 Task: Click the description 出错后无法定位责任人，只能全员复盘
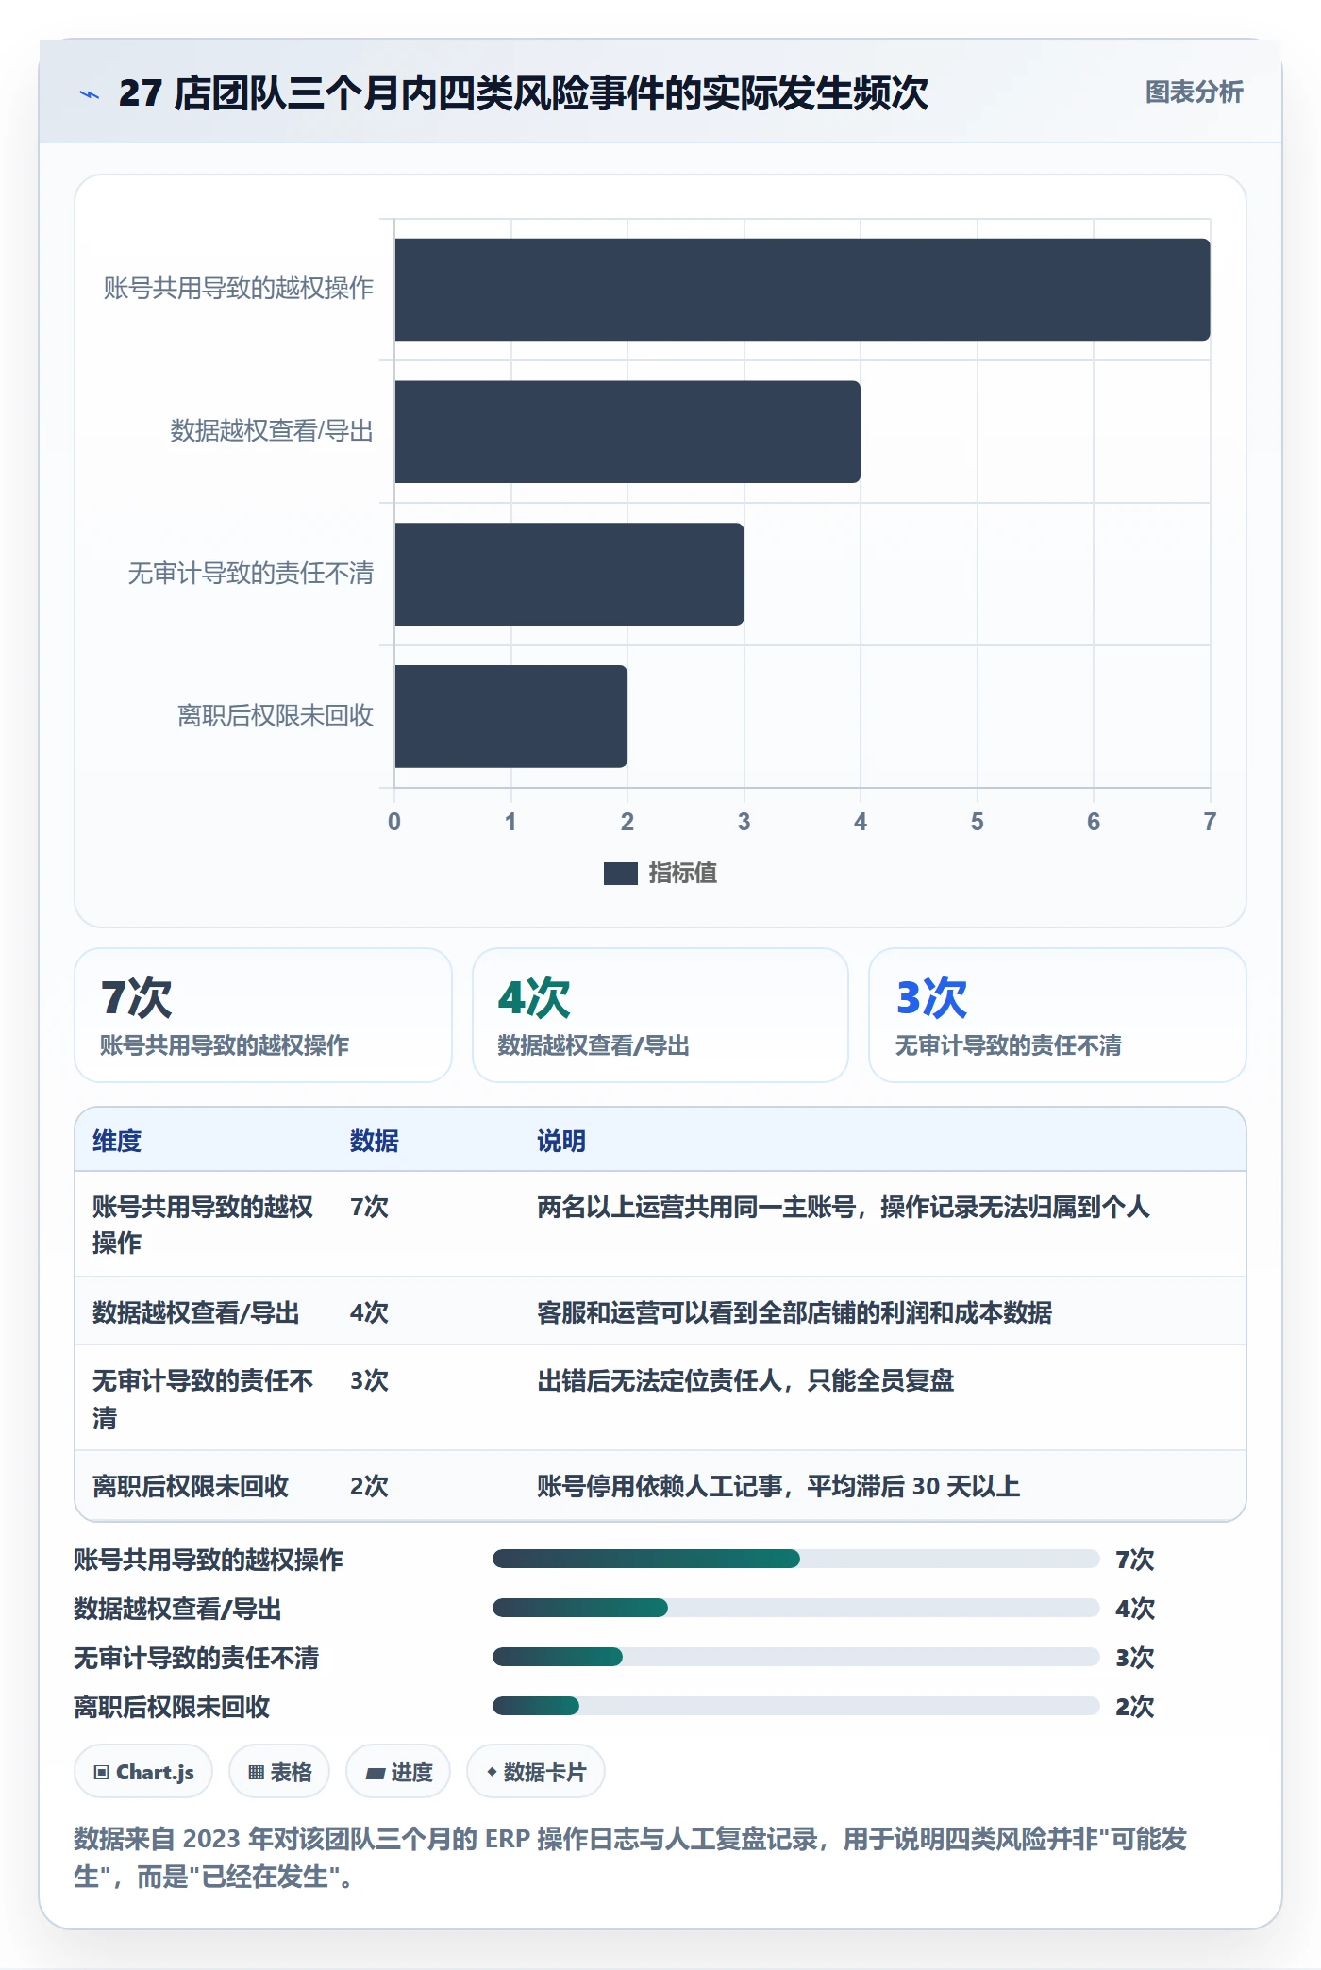(745, 1381)
